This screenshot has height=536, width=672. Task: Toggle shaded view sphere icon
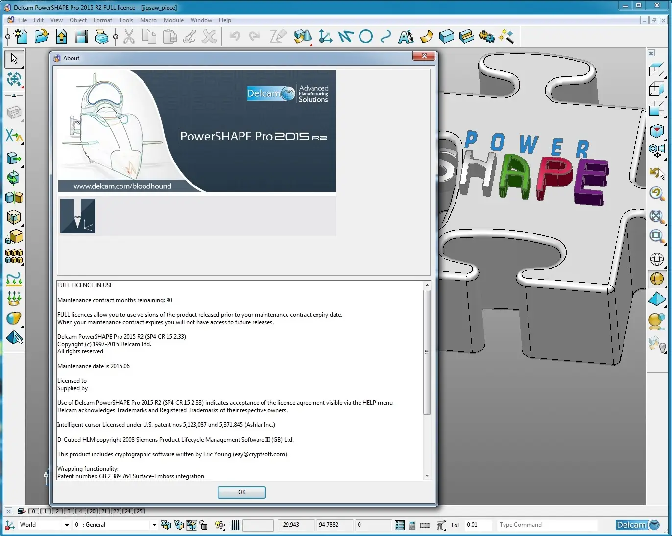tap(657, 279)
